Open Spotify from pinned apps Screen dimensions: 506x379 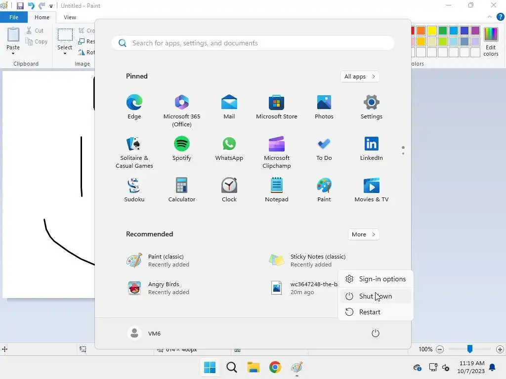point(182,149)
